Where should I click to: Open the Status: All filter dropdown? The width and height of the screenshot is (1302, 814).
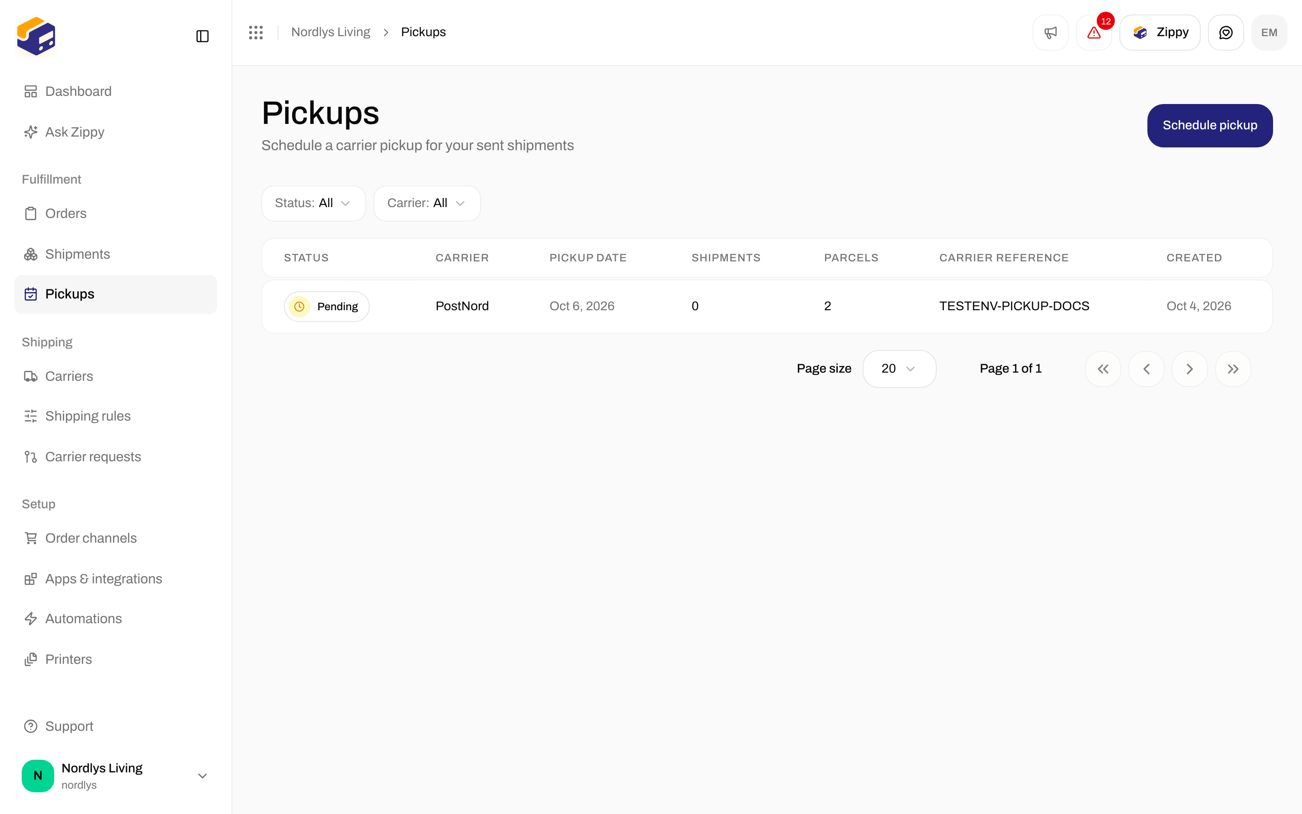314,203
